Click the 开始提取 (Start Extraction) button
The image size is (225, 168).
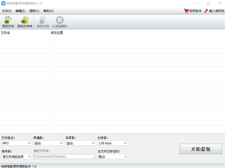coord(201,149)
